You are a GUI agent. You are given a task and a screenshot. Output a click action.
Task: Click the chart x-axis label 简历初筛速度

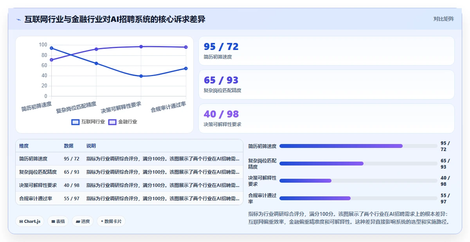tap(36, 106)
